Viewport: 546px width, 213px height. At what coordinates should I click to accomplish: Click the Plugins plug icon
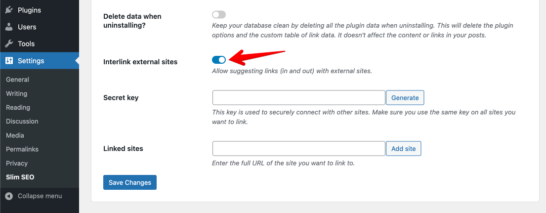(x=9, y=10)
